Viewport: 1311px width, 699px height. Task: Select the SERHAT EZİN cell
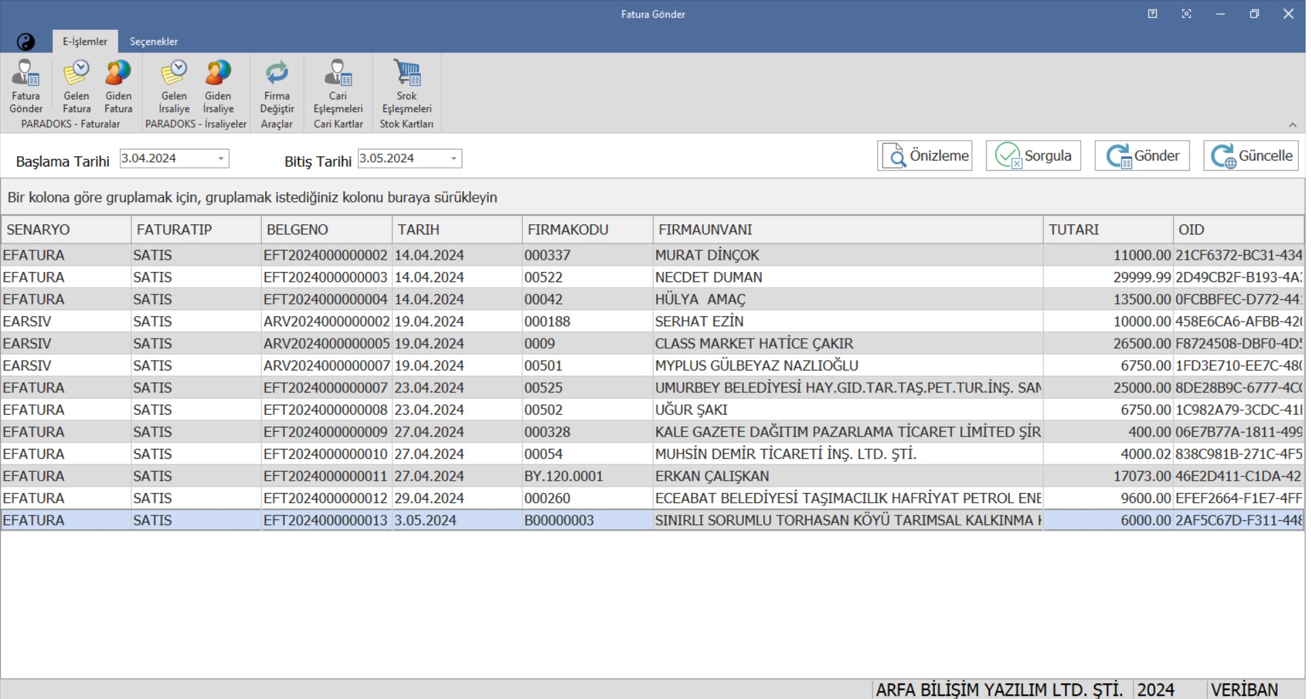[x=848, y=322]
